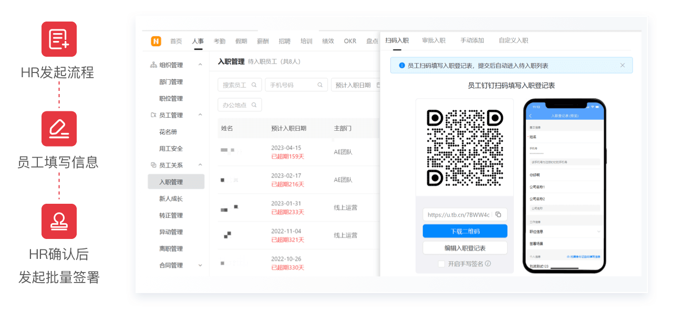The image size is (682, 313).
Task: Select the 人事 top navigation tab
Action: click(198, 41)
